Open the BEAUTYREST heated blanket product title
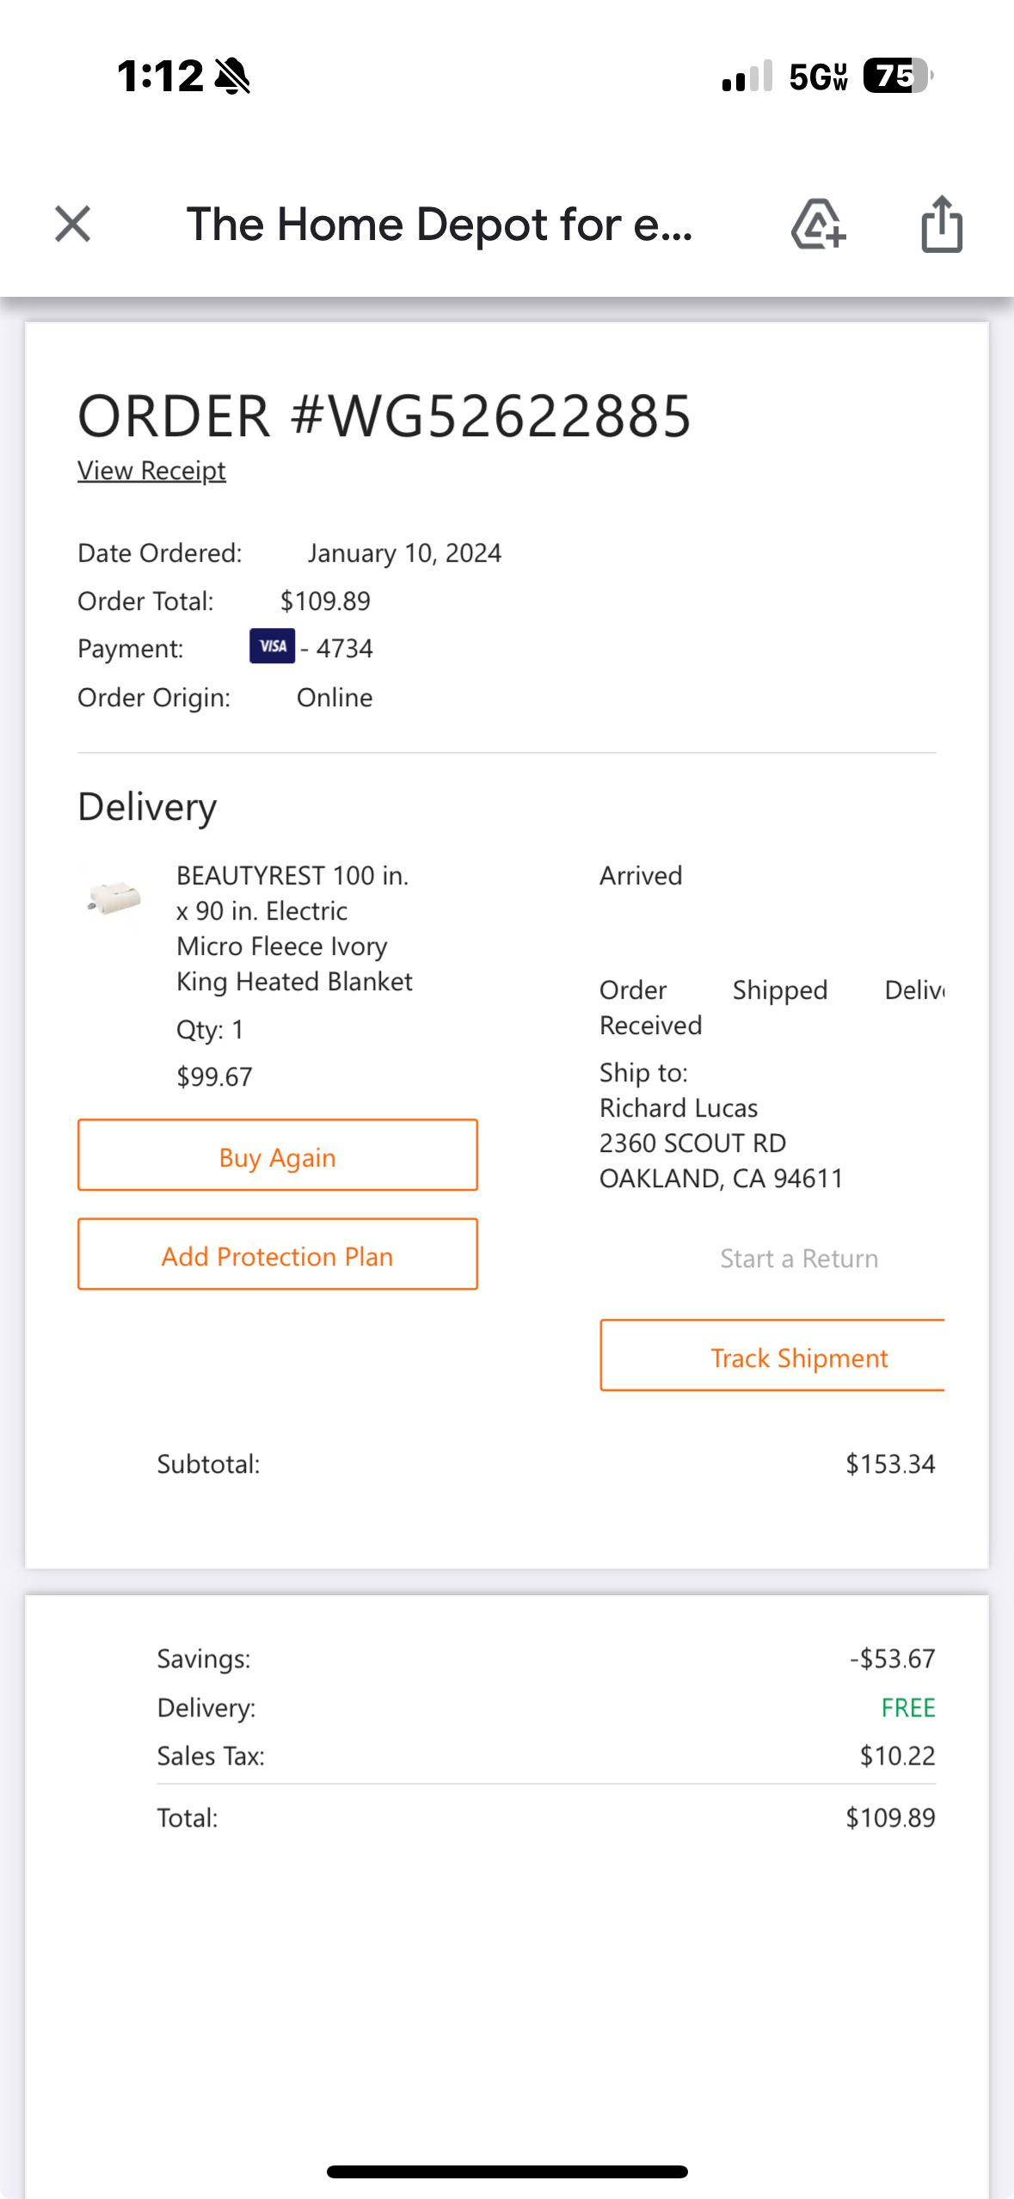 tap(294, 928)
